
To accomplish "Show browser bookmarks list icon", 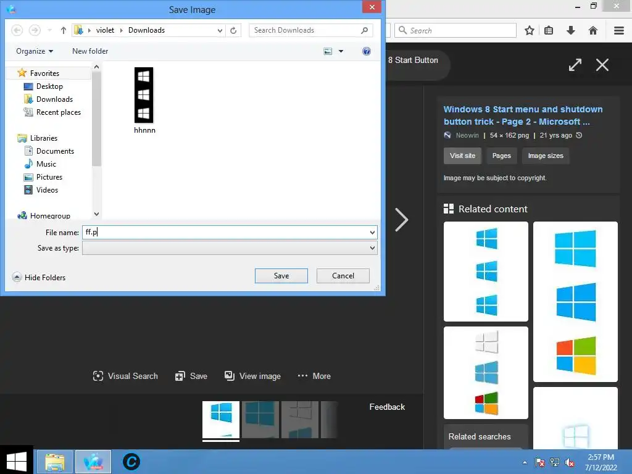I will (549, 30).
